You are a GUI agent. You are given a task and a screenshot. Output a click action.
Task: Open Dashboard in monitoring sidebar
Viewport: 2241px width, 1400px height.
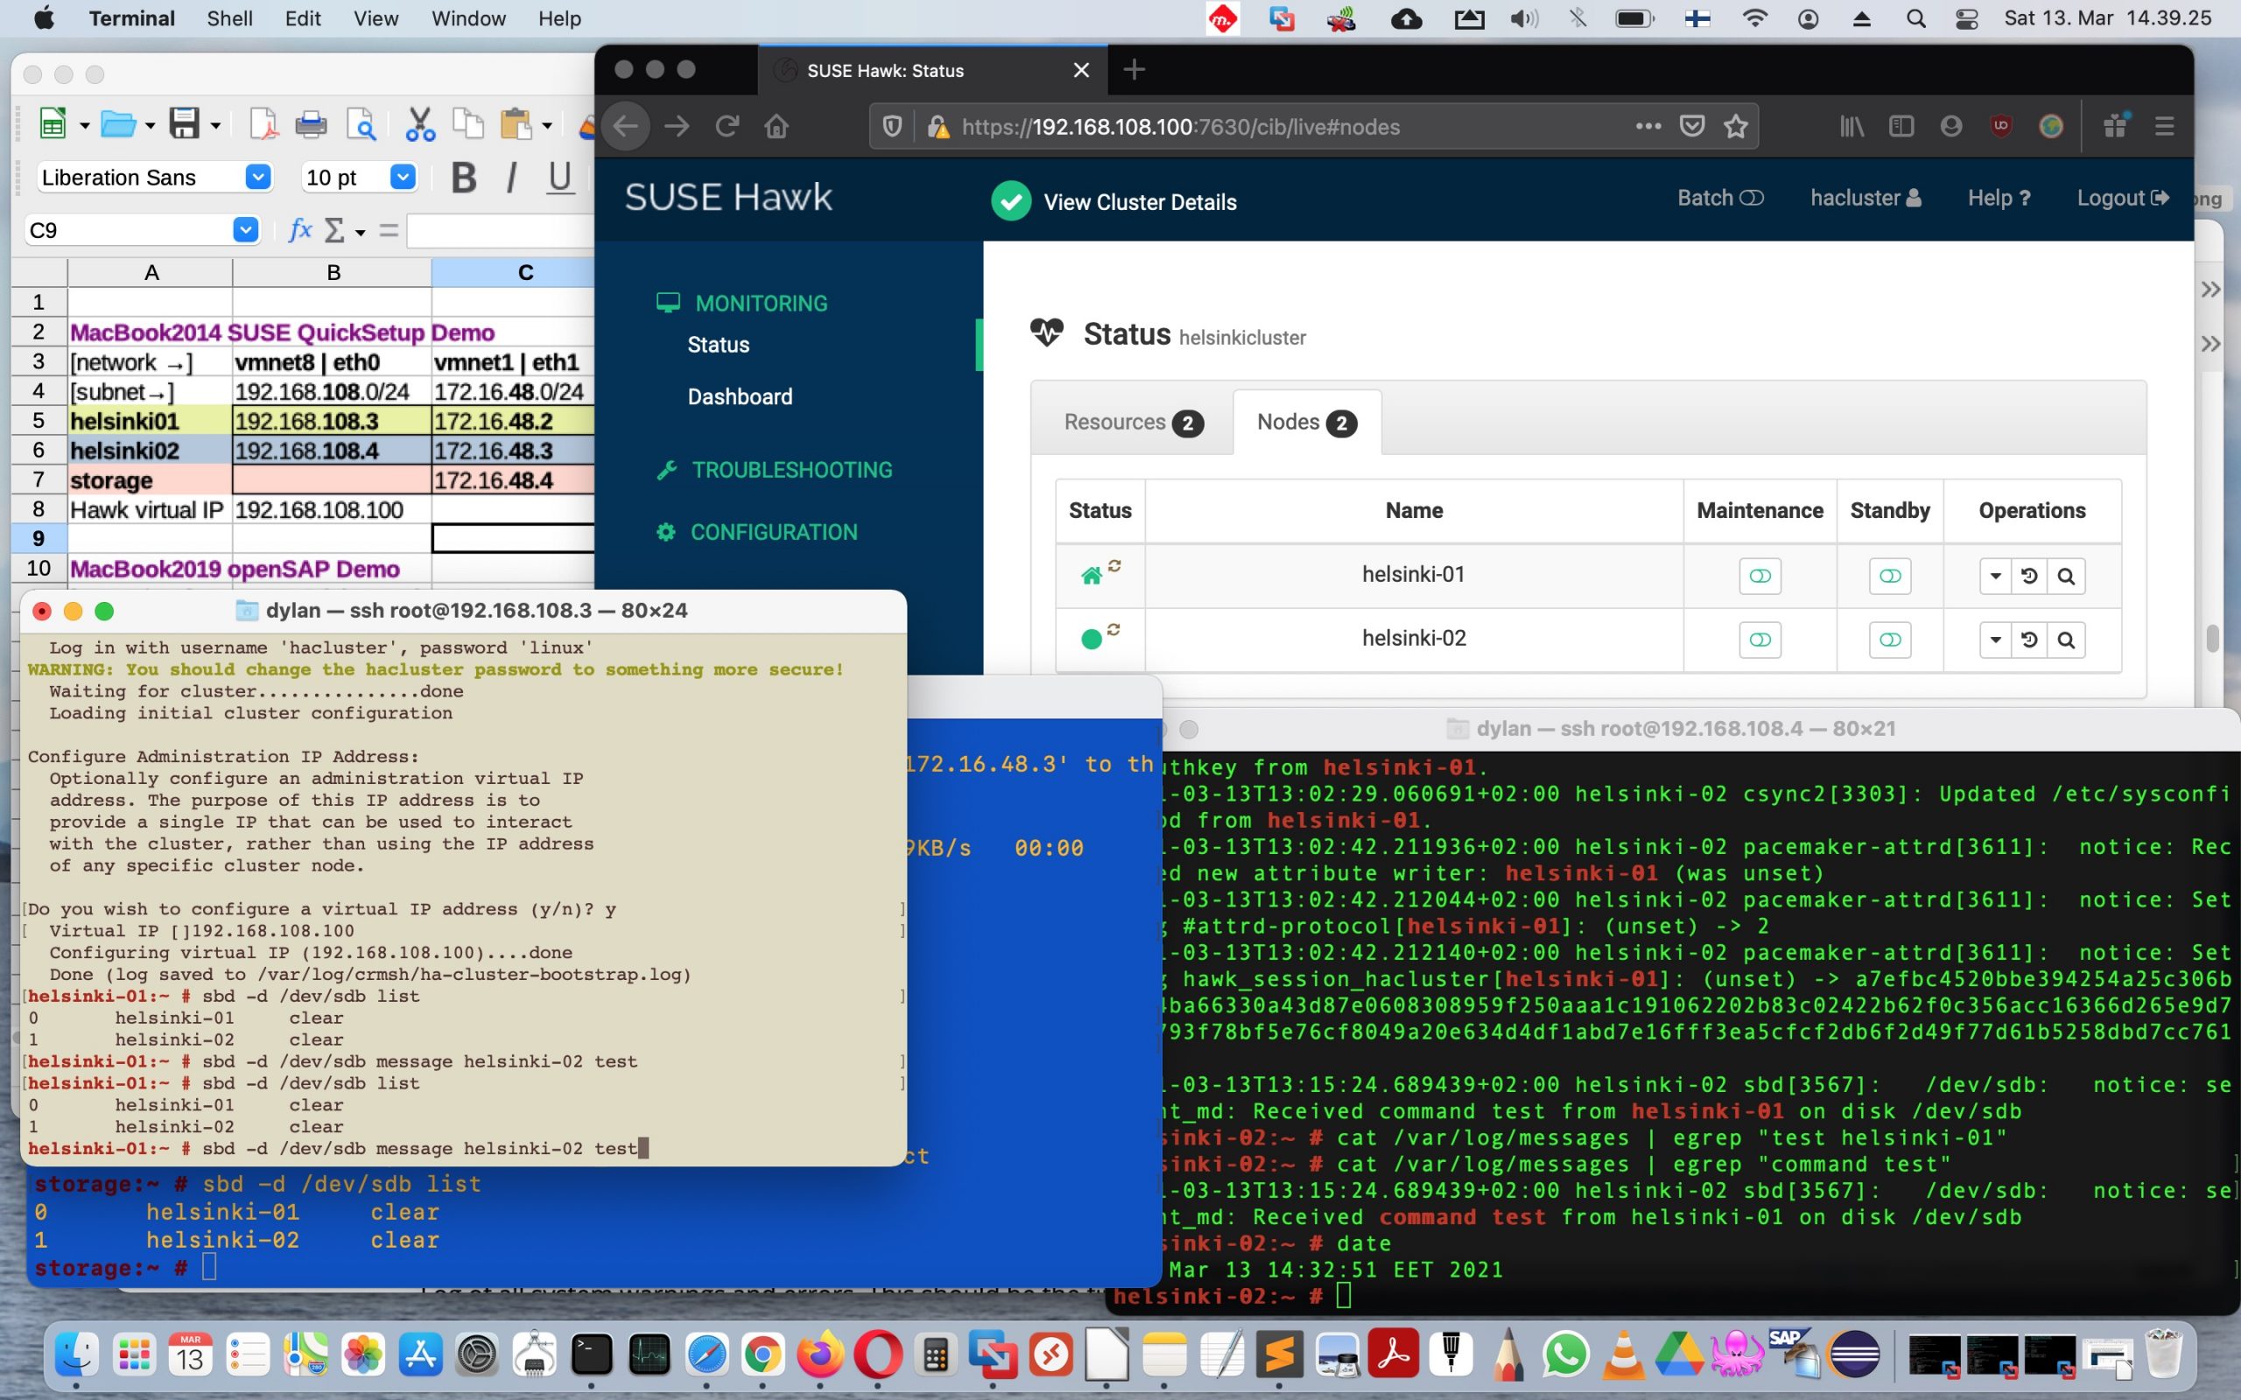739,396
